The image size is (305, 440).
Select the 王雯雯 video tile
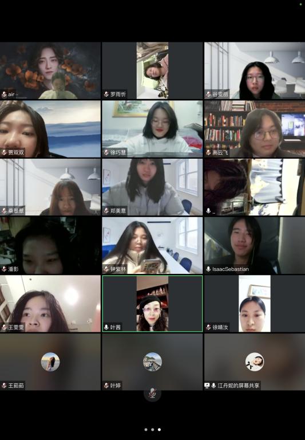[50, 304]
